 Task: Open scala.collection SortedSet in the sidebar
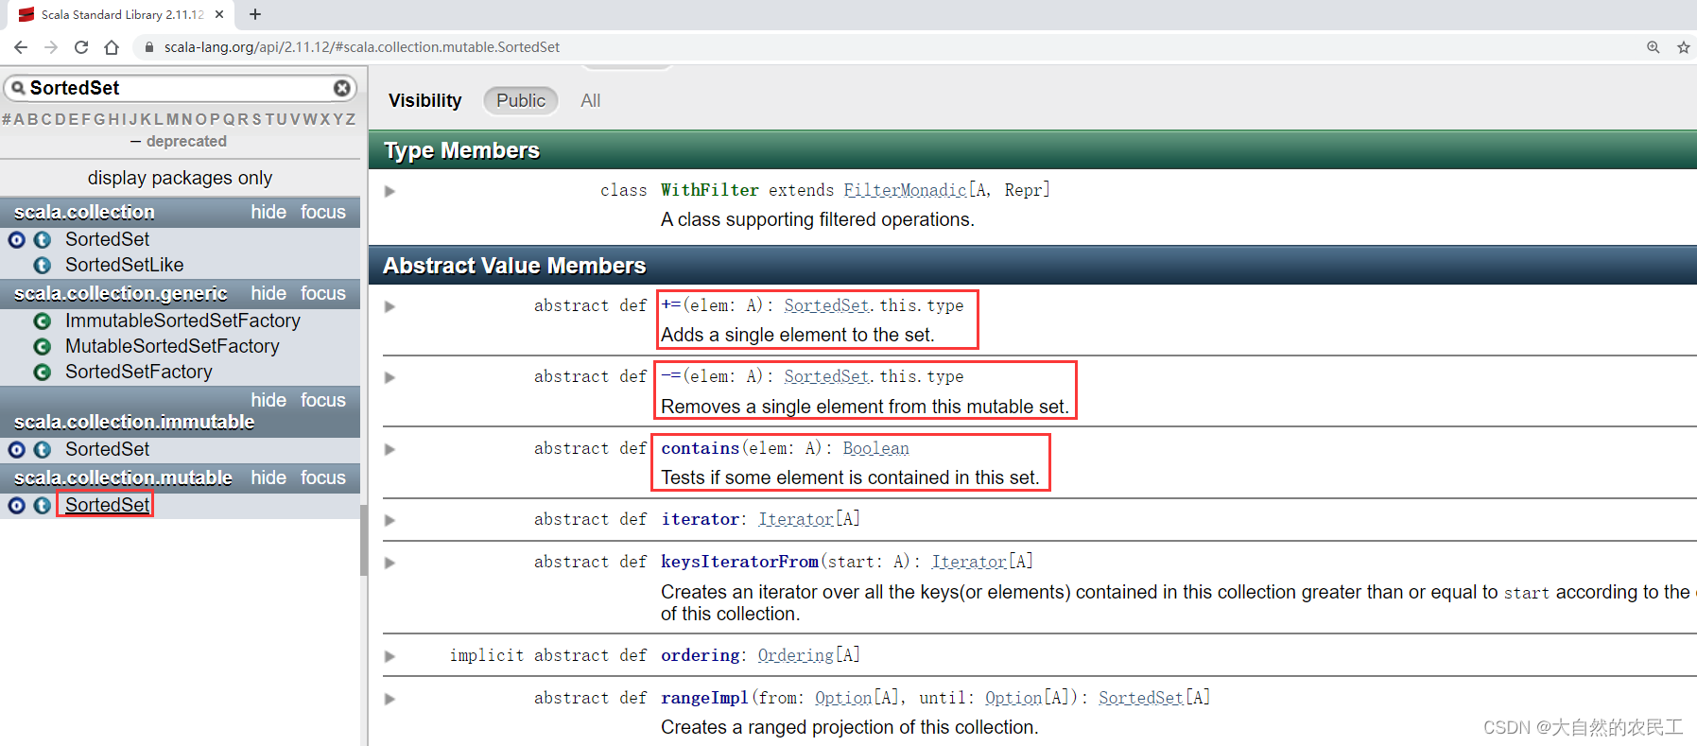pos(107,239)
